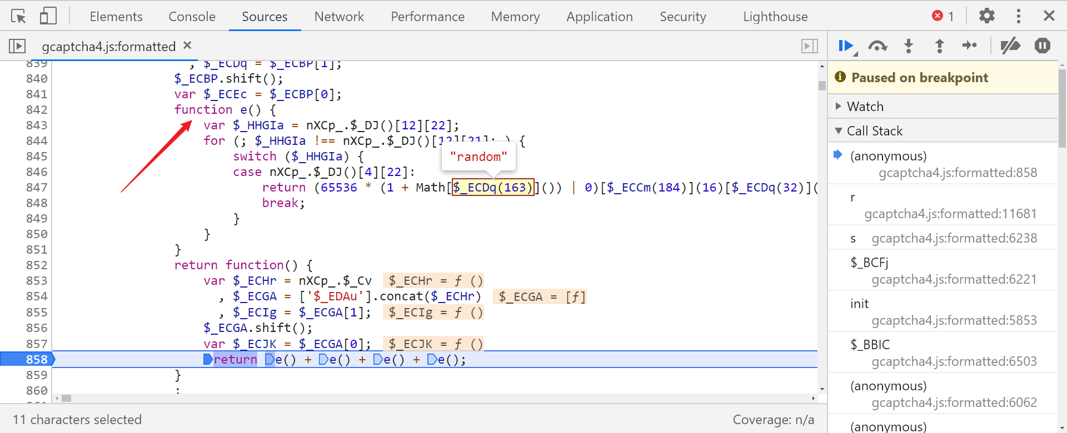This screenshot has width=1067, height=433.
Task: Show the file navigator sidebar
Action: point(17,46)
